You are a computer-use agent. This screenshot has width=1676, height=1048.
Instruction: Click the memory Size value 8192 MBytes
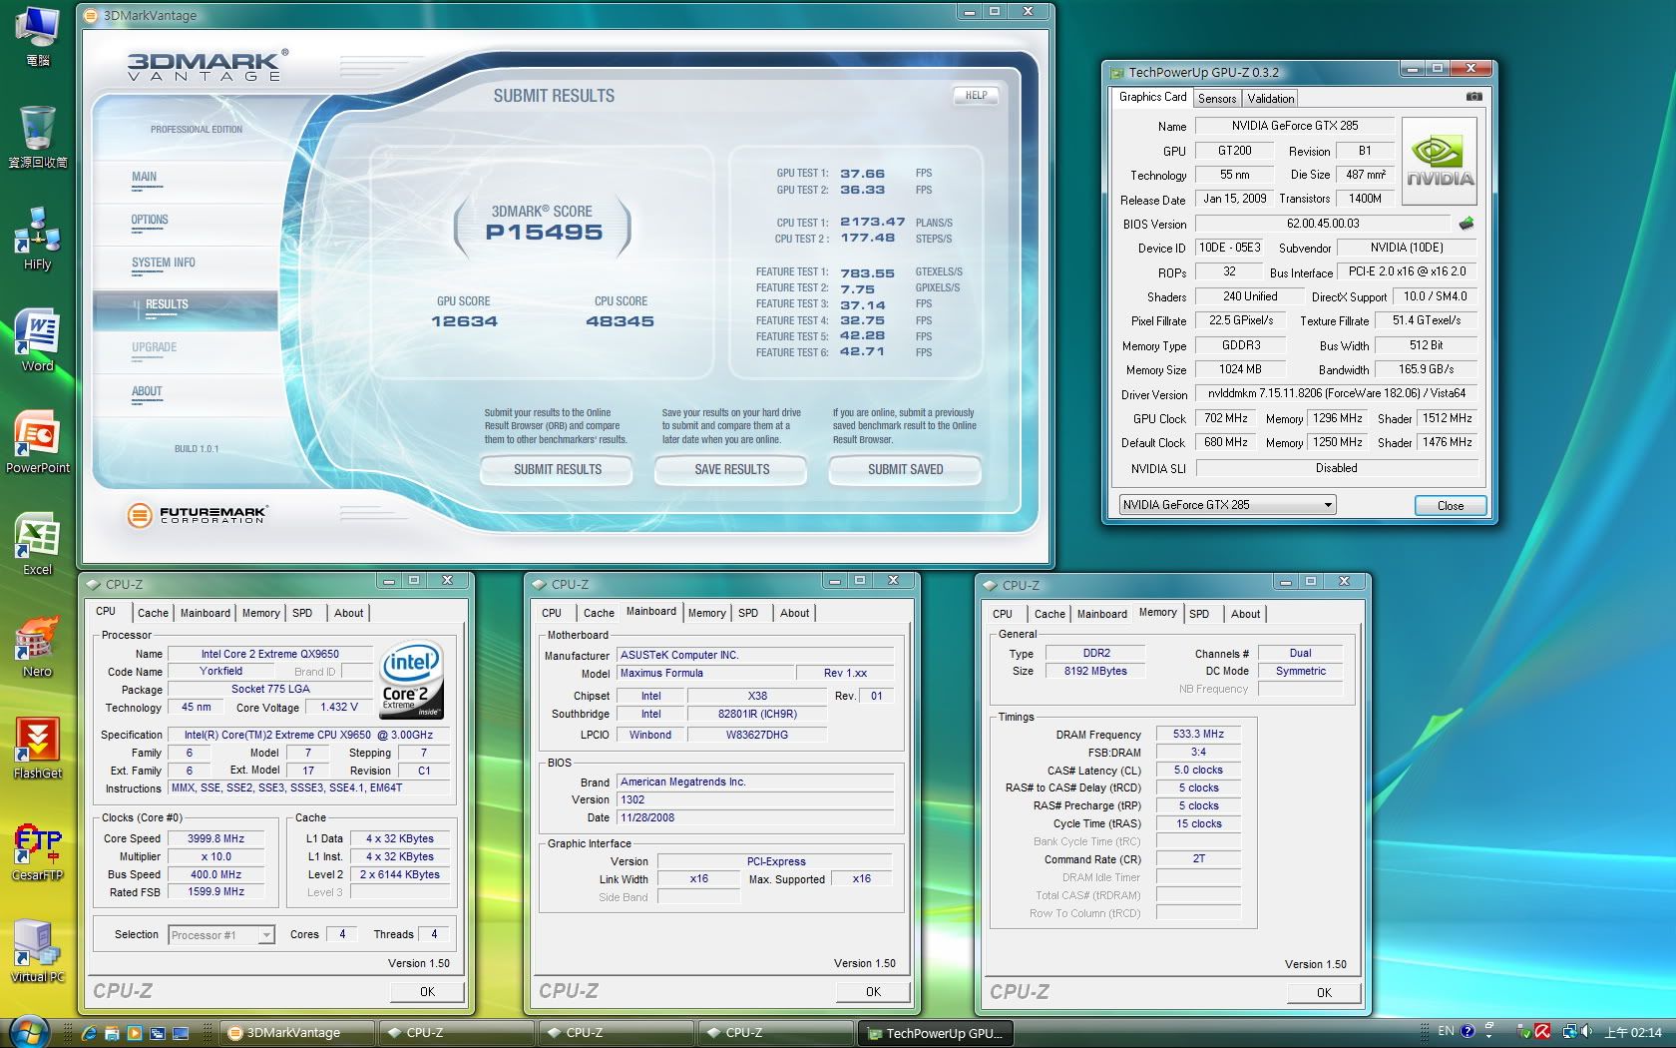(1095, 671)
